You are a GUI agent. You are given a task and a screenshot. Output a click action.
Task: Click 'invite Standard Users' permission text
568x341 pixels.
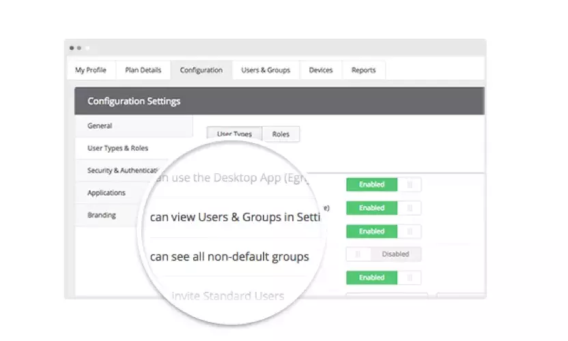point(228,296)
